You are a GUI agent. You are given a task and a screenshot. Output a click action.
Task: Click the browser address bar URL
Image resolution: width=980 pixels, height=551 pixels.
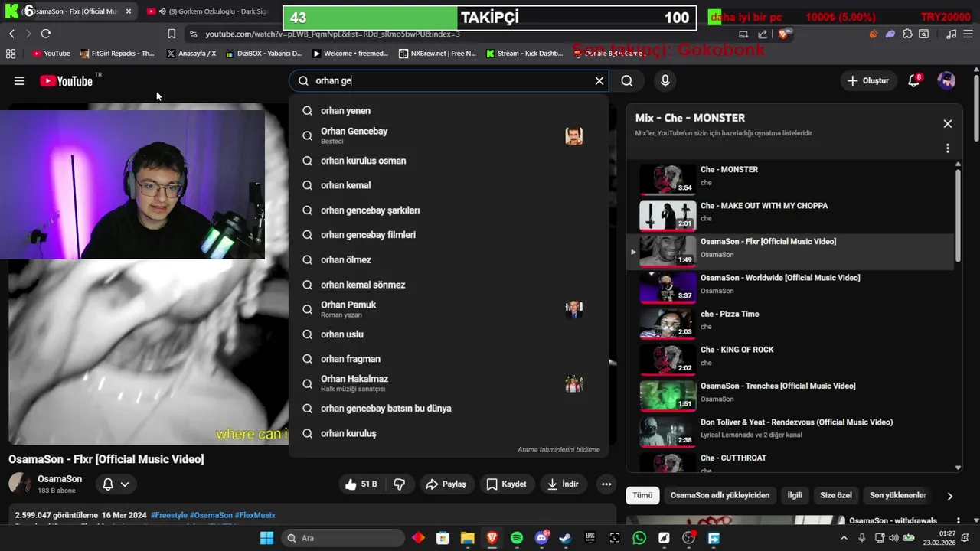(x=333, y=34)
